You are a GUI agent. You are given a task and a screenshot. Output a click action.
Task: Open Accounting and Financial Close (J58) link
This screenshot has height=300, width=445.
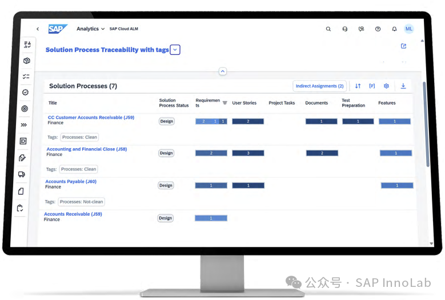click(x=87, y=149)
